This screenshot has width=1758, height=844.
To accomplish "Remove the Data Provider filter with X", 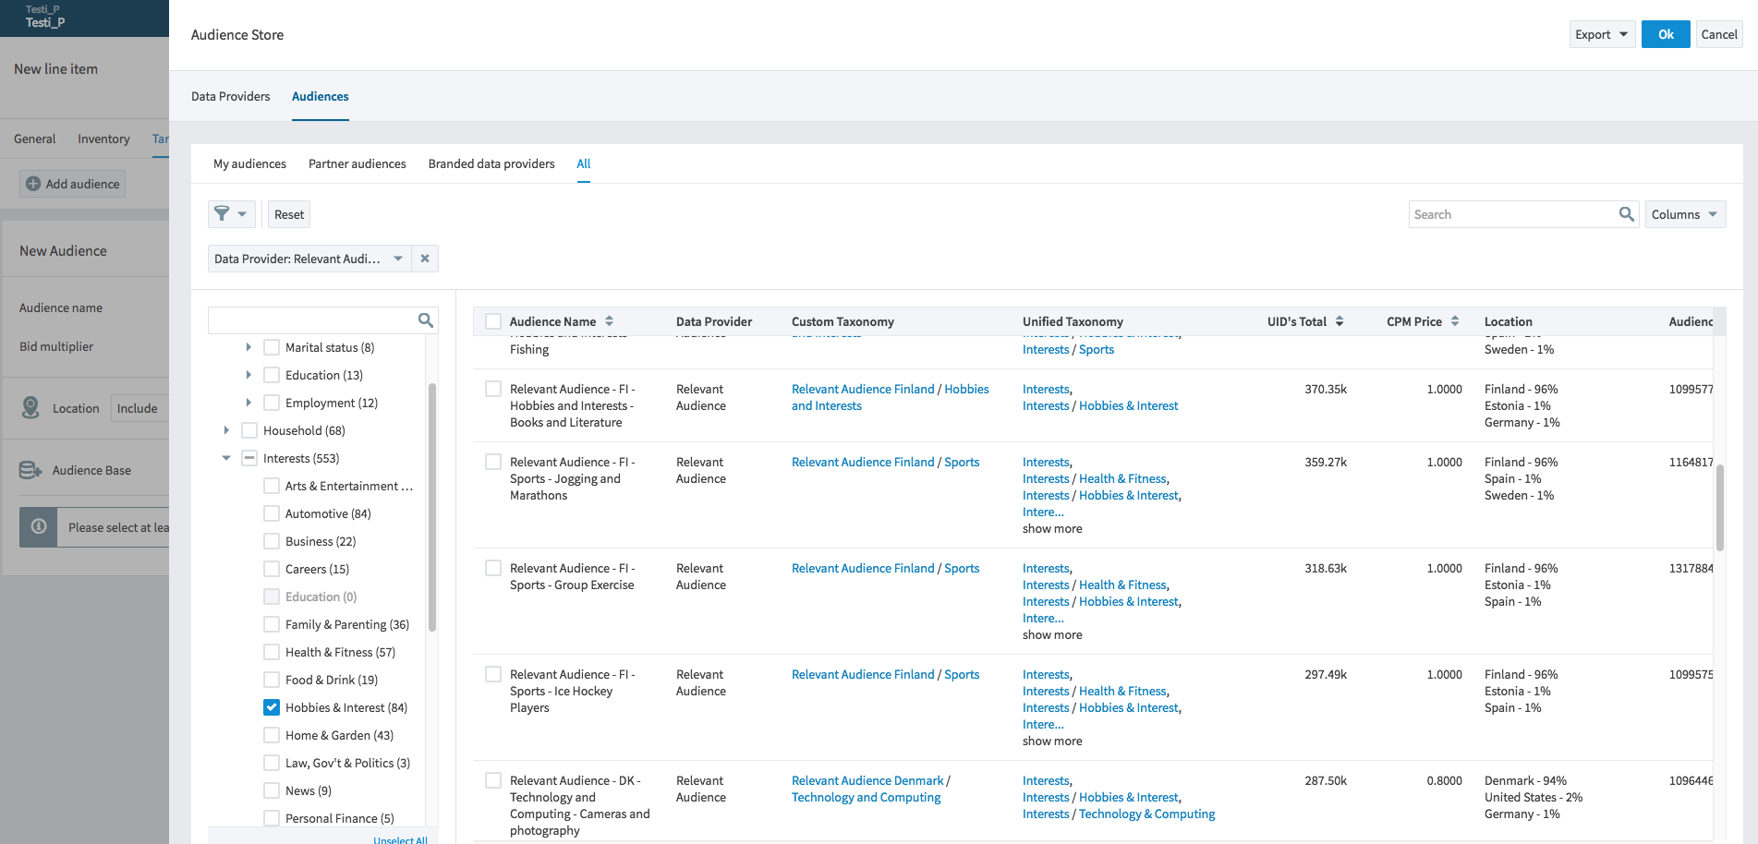I will [x=425, y=259].
